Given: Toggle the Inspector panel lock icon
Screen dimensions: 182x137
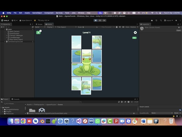Looking at the screenshot, I should click(178, 24).
